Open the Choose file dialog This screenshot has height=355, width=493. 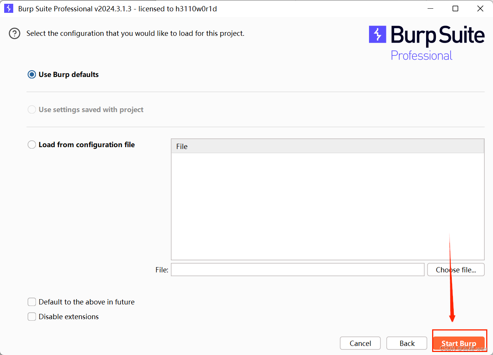[456, 269]
